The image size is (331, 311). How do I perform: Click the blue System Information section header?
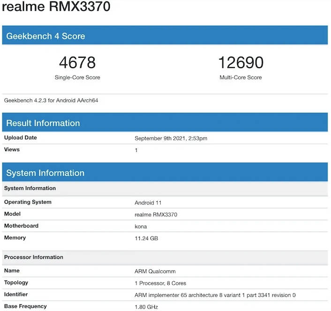point(45,173)
